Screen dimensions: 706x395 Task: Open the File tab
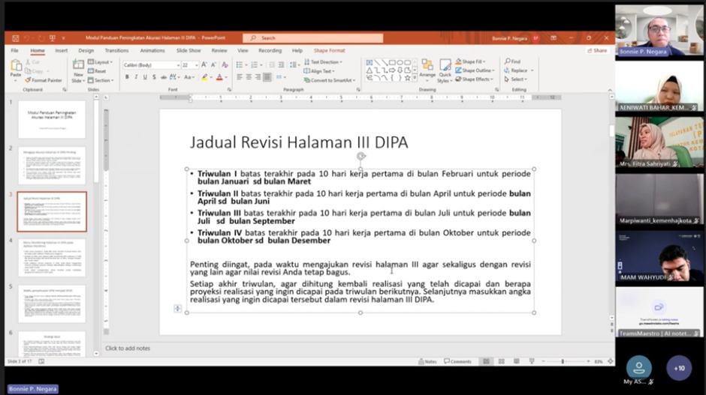(x=15, y=51)
